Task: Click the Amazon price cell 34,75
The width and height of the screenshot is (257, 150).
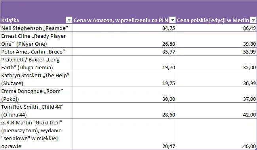Action: pos(124,28)
